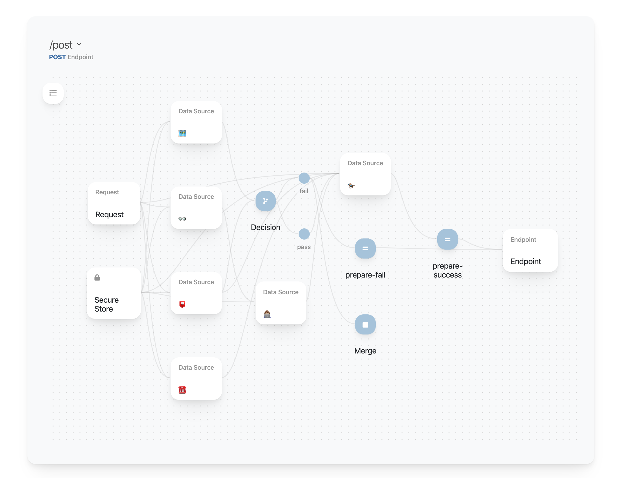This screenshot has height=478, width=619.
Task: Select the prepare-fail equals node
Action: (x=365, y=248)
